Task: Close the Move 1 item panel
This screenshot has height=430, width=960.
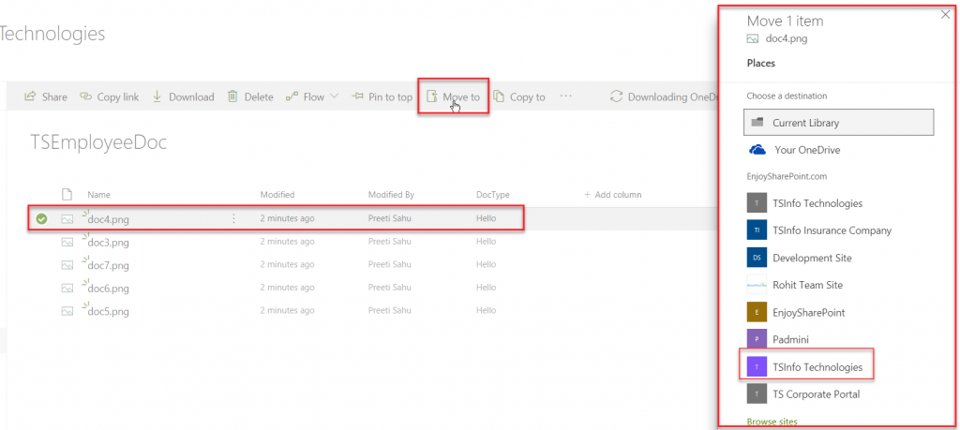Action: (x=945, y=15)
